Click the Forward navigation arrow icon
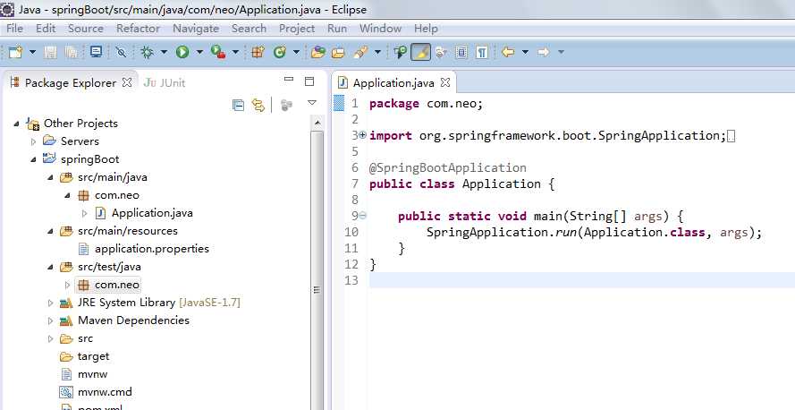The image size is (795, 410). pyautogui.click(x=543, y=52)
